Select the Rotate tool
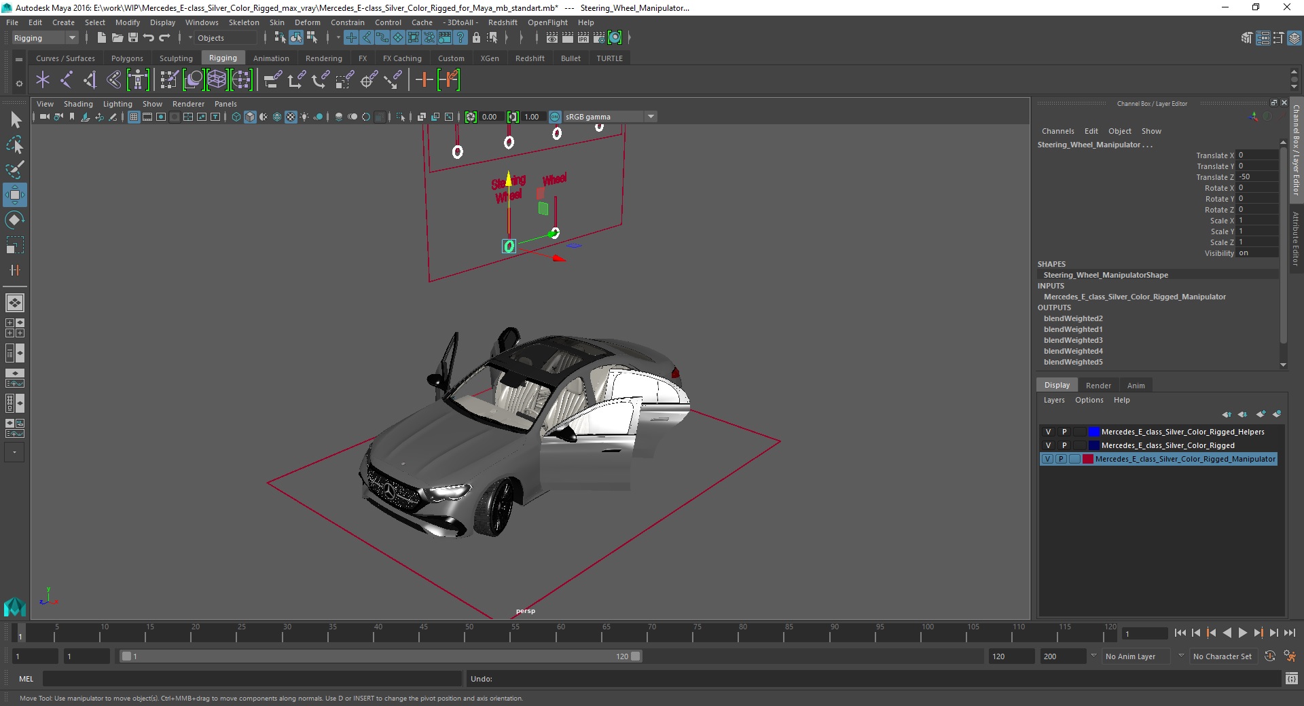 point(15,220)
